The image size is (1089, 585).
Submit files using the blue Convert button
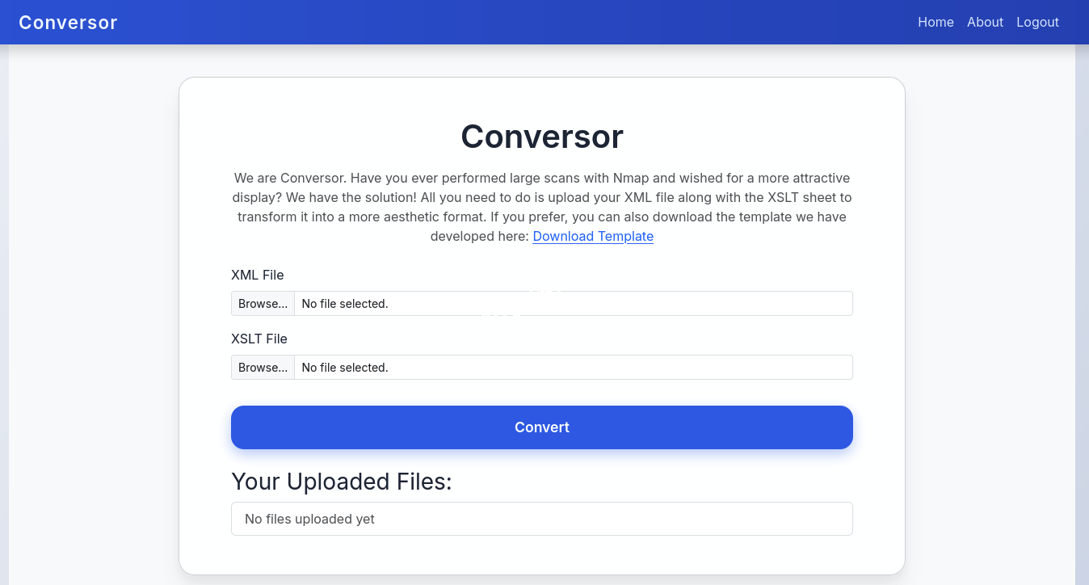click(x=541, y=427)
